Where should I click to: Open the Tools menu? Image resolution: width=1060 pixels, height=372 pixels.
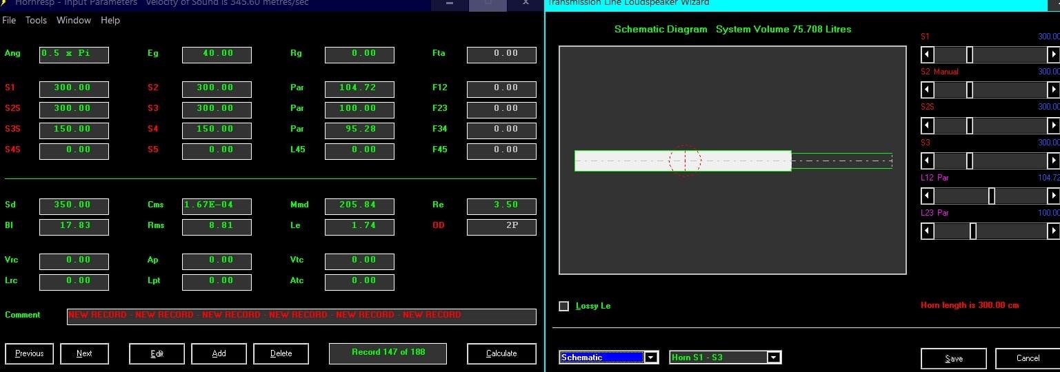click(36, 20)
